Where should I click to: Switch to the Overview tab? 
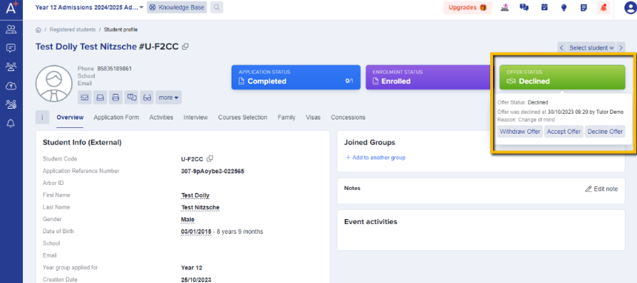tap(70, 117)
